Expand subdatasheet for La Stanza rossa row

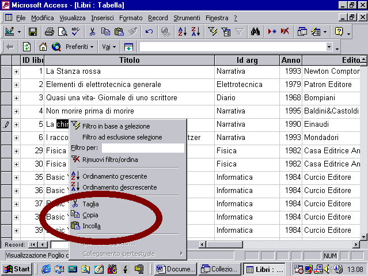pyautogui.click(x=16, y=71)
